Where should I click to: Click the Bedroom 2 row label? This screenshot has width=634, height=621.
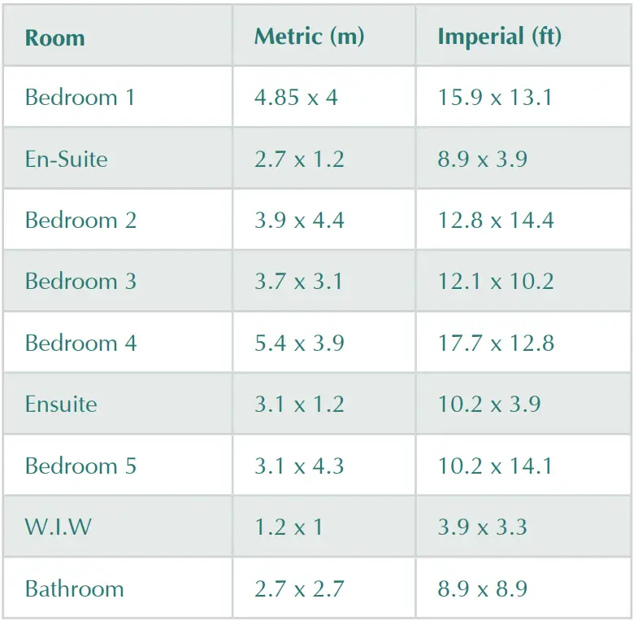tap(80, 221)
